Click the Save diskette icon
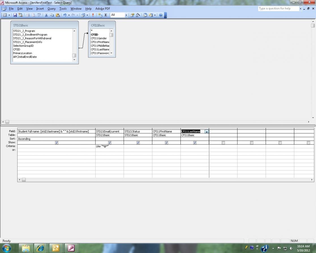316x253 pixels. click(15, 15)
